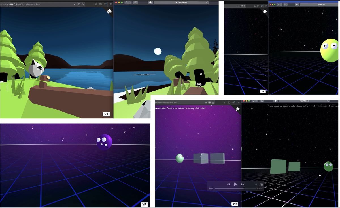Toggle VR mode in the google-blocks forest scene
Viewport: 340px width, 208px height.
coord(106,114)
